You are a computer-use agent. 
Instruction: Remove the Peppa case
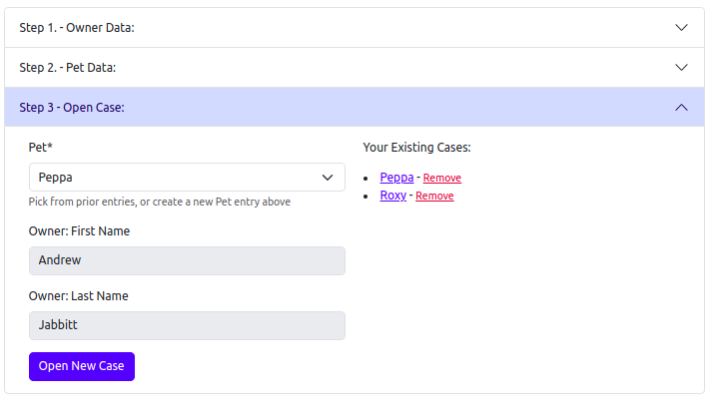[442, 179]
